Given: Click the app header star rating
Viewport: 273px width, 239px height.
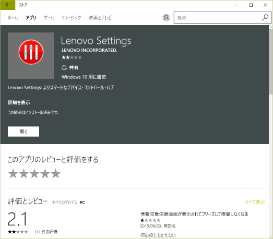Looking at the screenshot, I should [72, 57].
